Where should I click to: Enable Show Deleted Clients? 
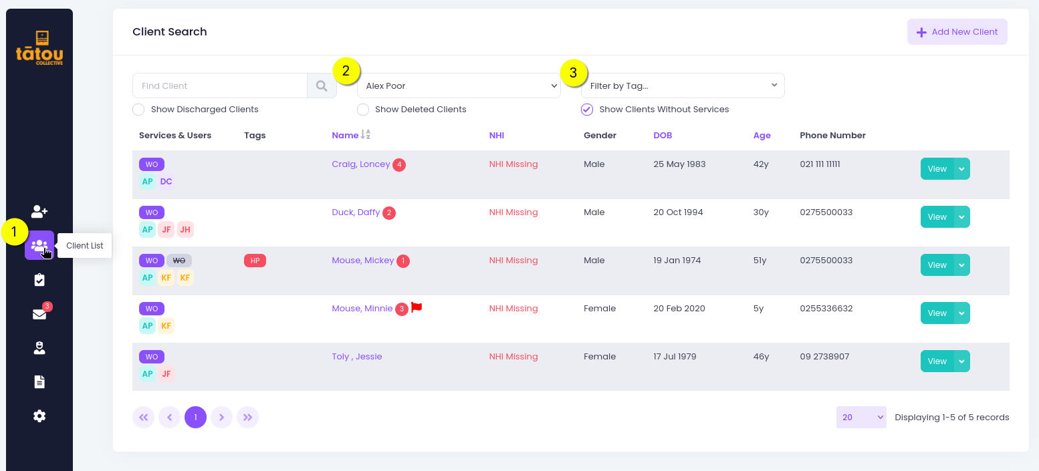point(363,110)
